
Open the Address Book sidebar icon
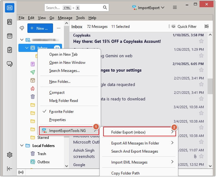pyautogui.click(x=10, y=22)
